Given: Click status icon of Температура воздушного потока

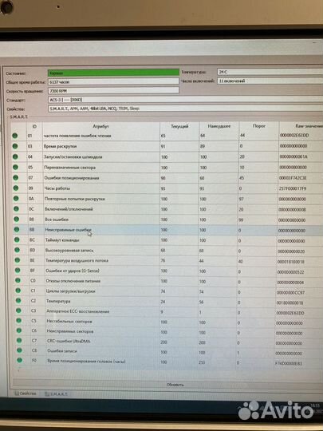Looking at the screenshot, I should (x=18, y=260).
